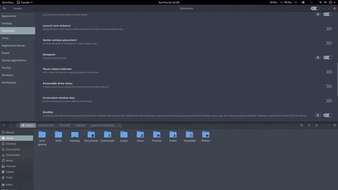Viewport: 338px width, 190px height.
Task: Enable Screenshot window sizer extension
Action: (328, 101)
